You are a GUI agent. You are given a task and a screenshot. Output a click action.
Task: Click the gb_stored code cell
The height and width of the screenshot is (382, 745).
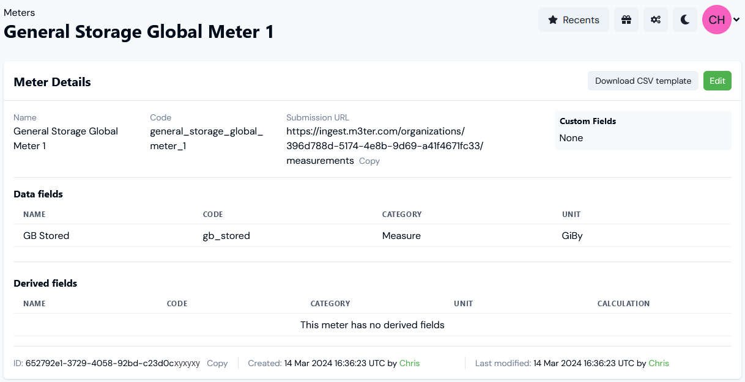[x=226, y=235]
